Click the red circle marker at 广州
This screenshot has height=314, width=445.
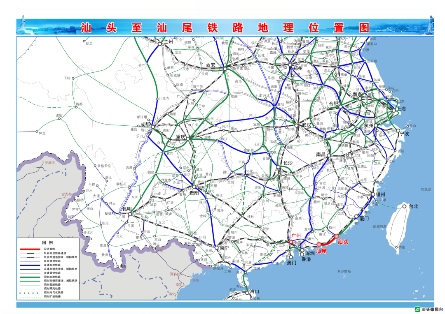(x=291, y=242)
